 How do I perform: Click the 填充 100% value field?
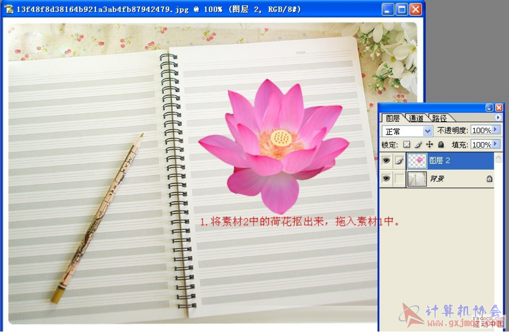tap(482, 144)
